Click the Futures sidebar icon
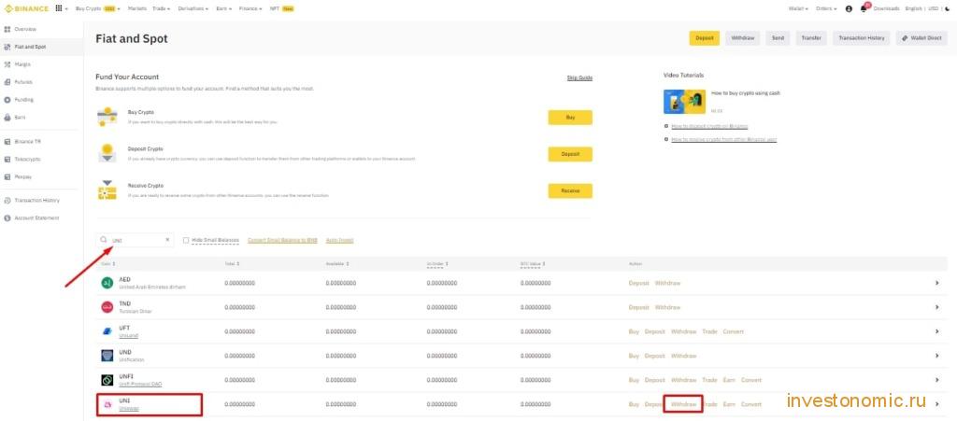Image resolution: width=957 pixels, height=421 pixels. click(7, 81)
